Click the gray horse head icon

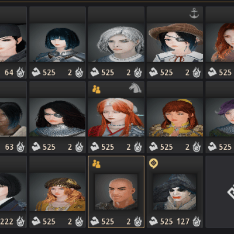tap(135, 88)
